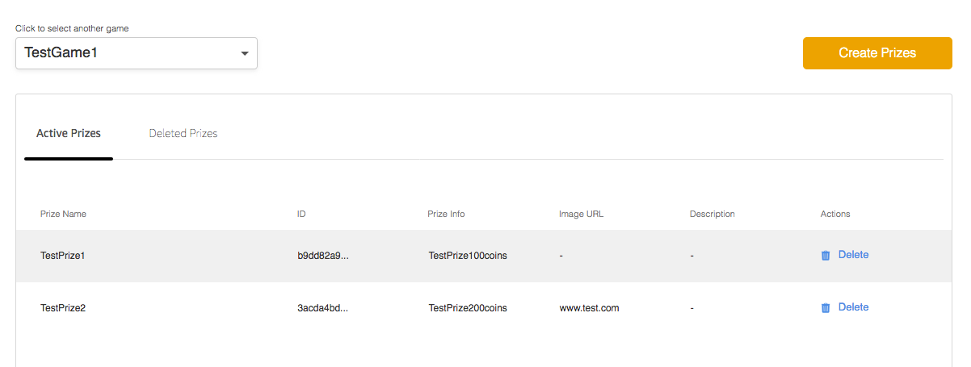This screenshot has width=971, height=367.
Task: Click the trash icon for TestPrize2
Action: pyautogui.click(x=826, y=308)
